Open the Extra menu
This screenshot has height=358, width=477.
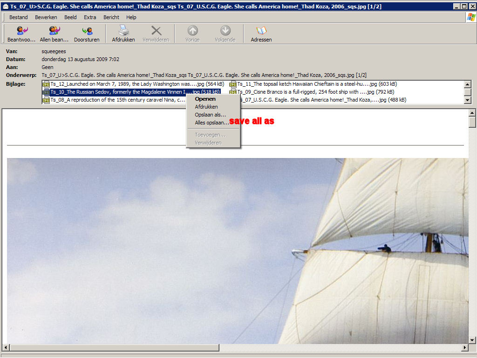[x=90, y=17]
